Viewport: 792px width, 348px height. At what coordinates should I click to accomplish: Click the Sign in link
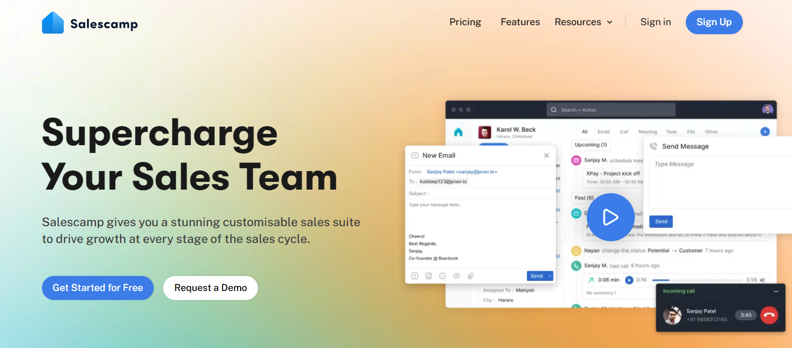point(655,22)
